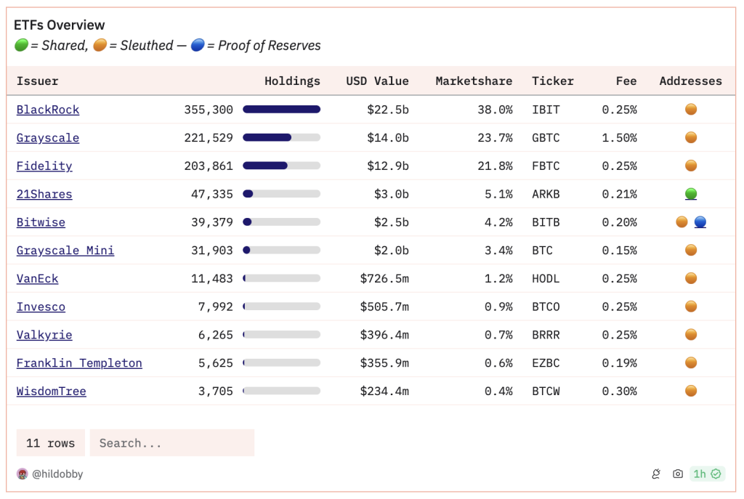Open Bitwise's blue proof of reserves icon
This screenshot has height=499, width=744.
700,222
